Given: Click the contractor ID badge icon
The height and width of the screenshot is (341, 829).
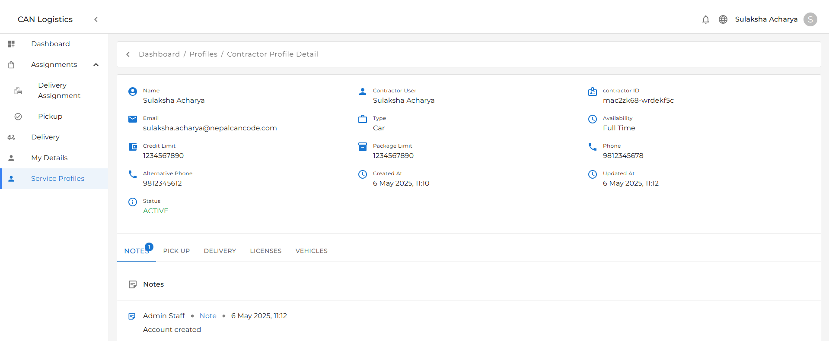Looking at the screenshot, I should (x=593, y=92).
